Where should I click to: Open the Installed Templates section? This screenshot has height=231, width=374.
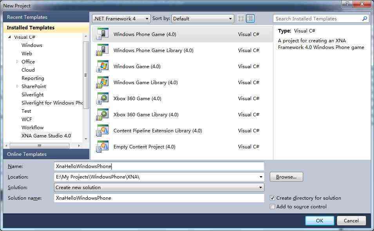[46, 28]
